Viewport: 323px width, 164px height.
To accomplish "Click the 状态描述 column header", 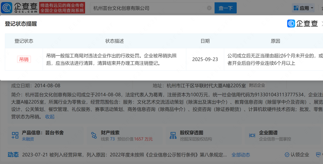I will (x=115, y=41).
